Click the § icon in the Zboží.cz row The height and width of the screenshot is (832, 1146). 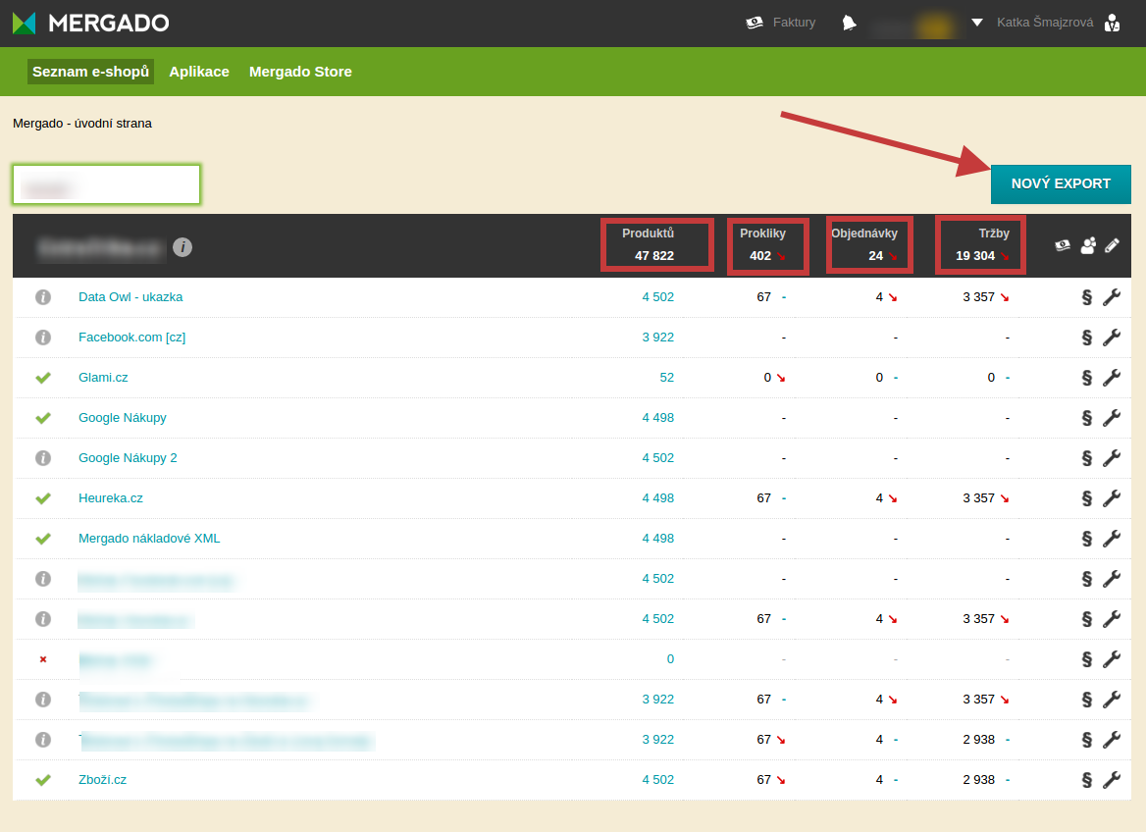pyautogui.click(x=1087, y=779)
